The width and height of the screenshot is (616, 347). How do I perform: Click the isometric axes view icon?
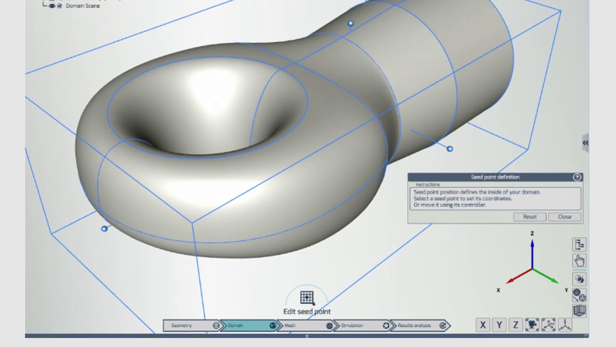[565, 325]
